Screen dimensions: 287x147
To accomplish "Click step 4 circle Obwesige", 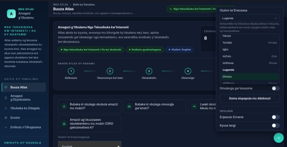I will (188, 71).
